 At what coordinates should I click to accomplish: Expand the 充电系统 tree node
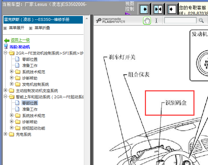point(5,134)
